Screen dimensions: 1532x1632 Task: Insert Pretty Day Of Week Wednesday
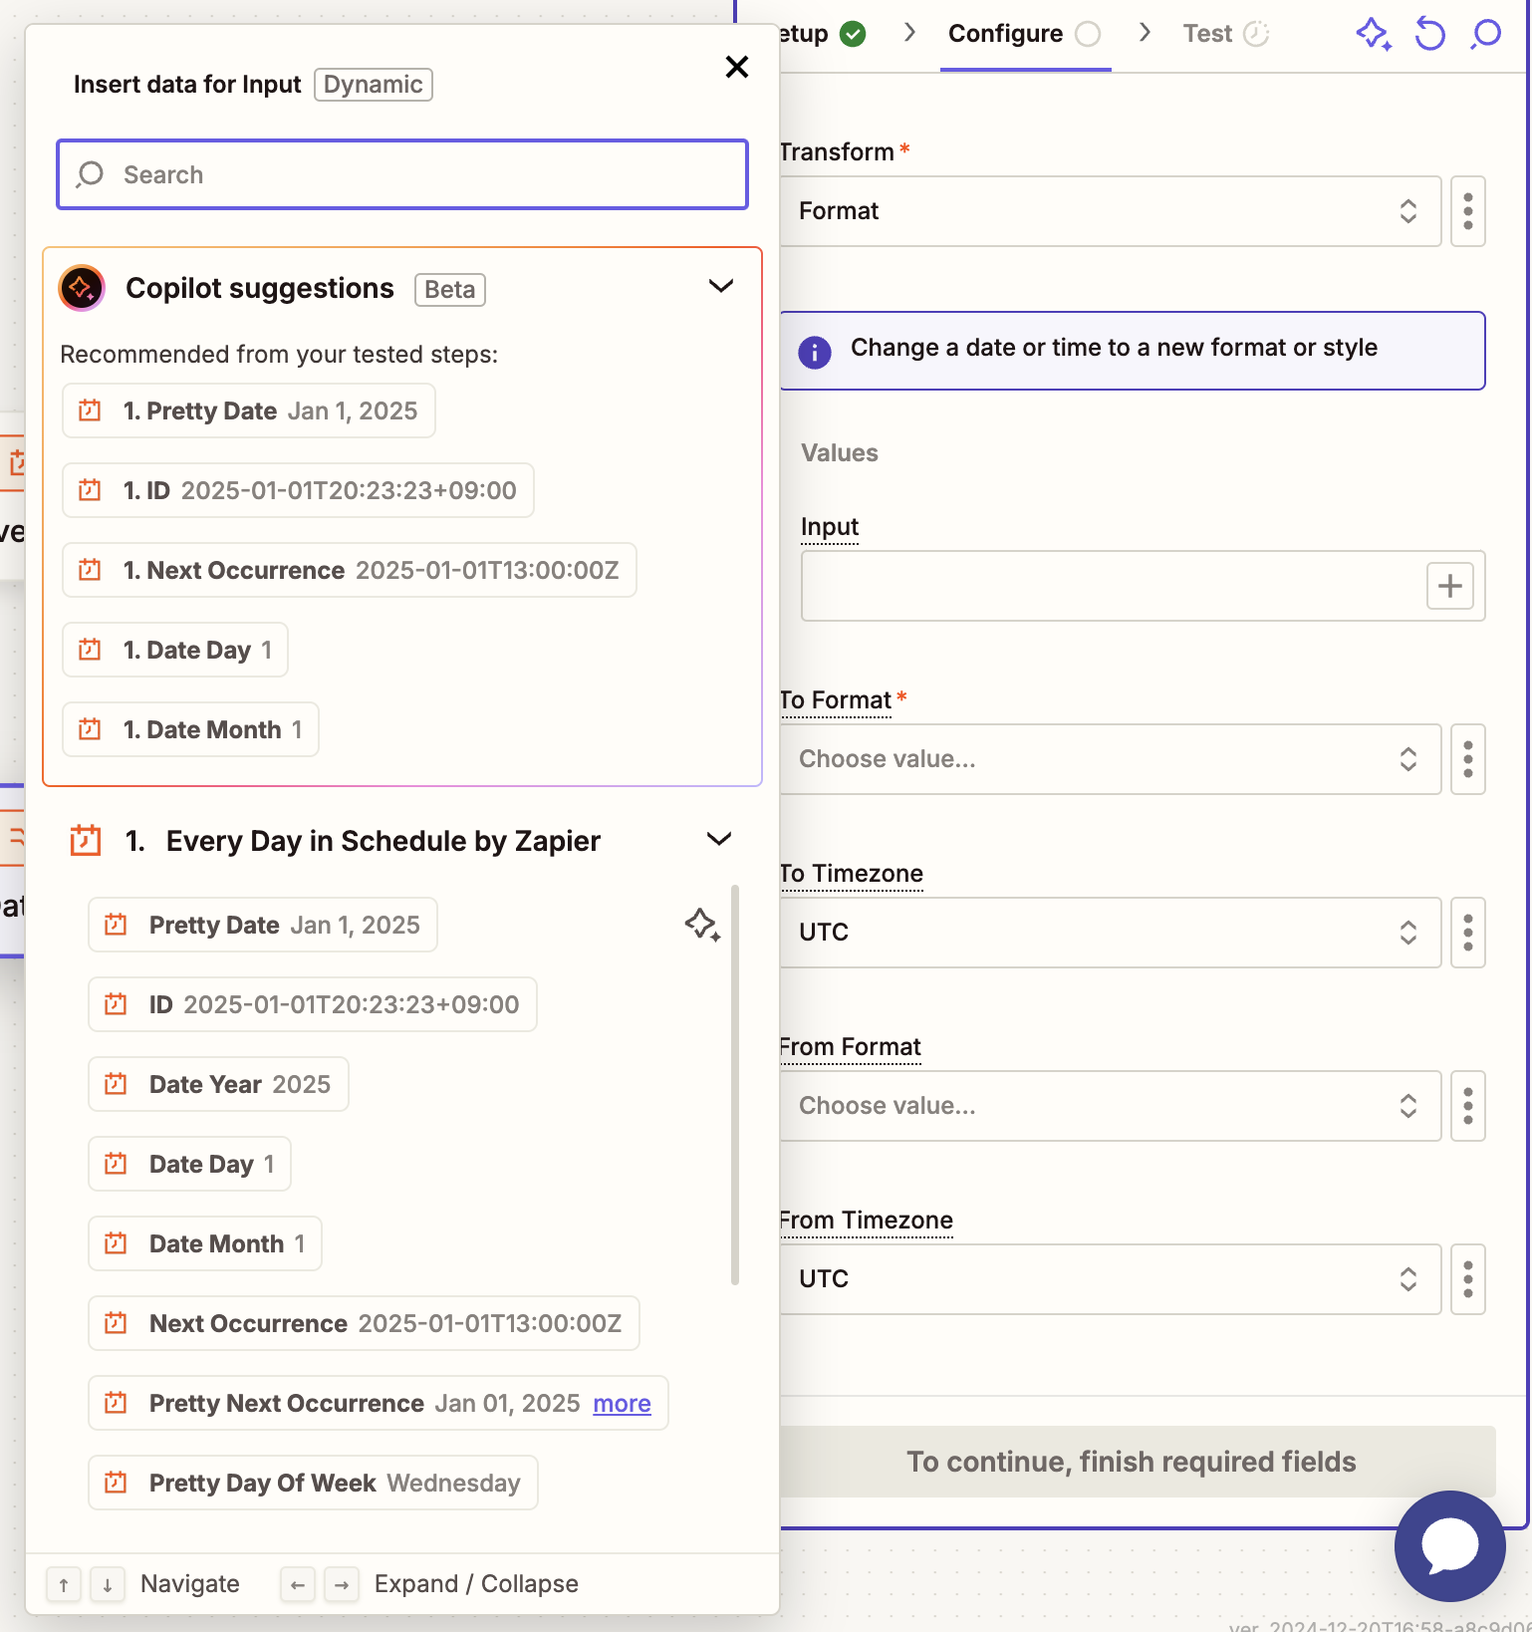(313, 1483)
